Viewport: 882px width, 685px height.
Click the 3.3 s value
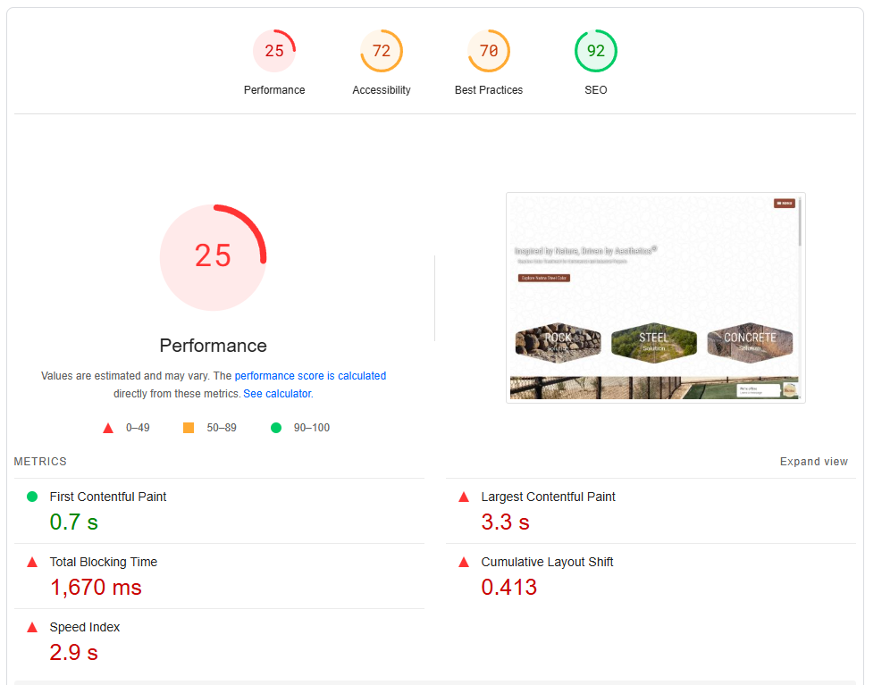point(505,522)
